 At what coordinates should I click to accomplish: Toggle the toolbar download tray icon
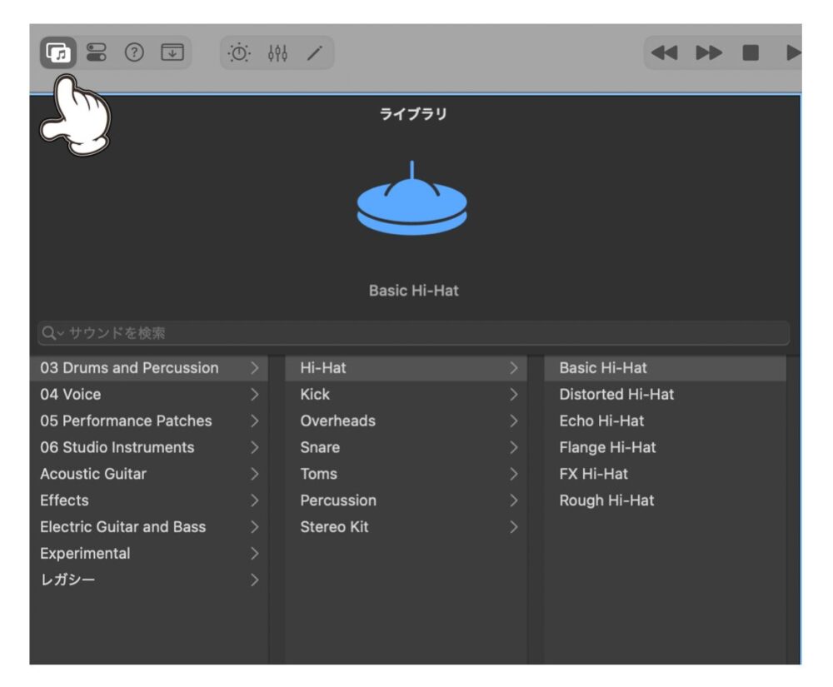pyautogui.click(x=172, y=53)
